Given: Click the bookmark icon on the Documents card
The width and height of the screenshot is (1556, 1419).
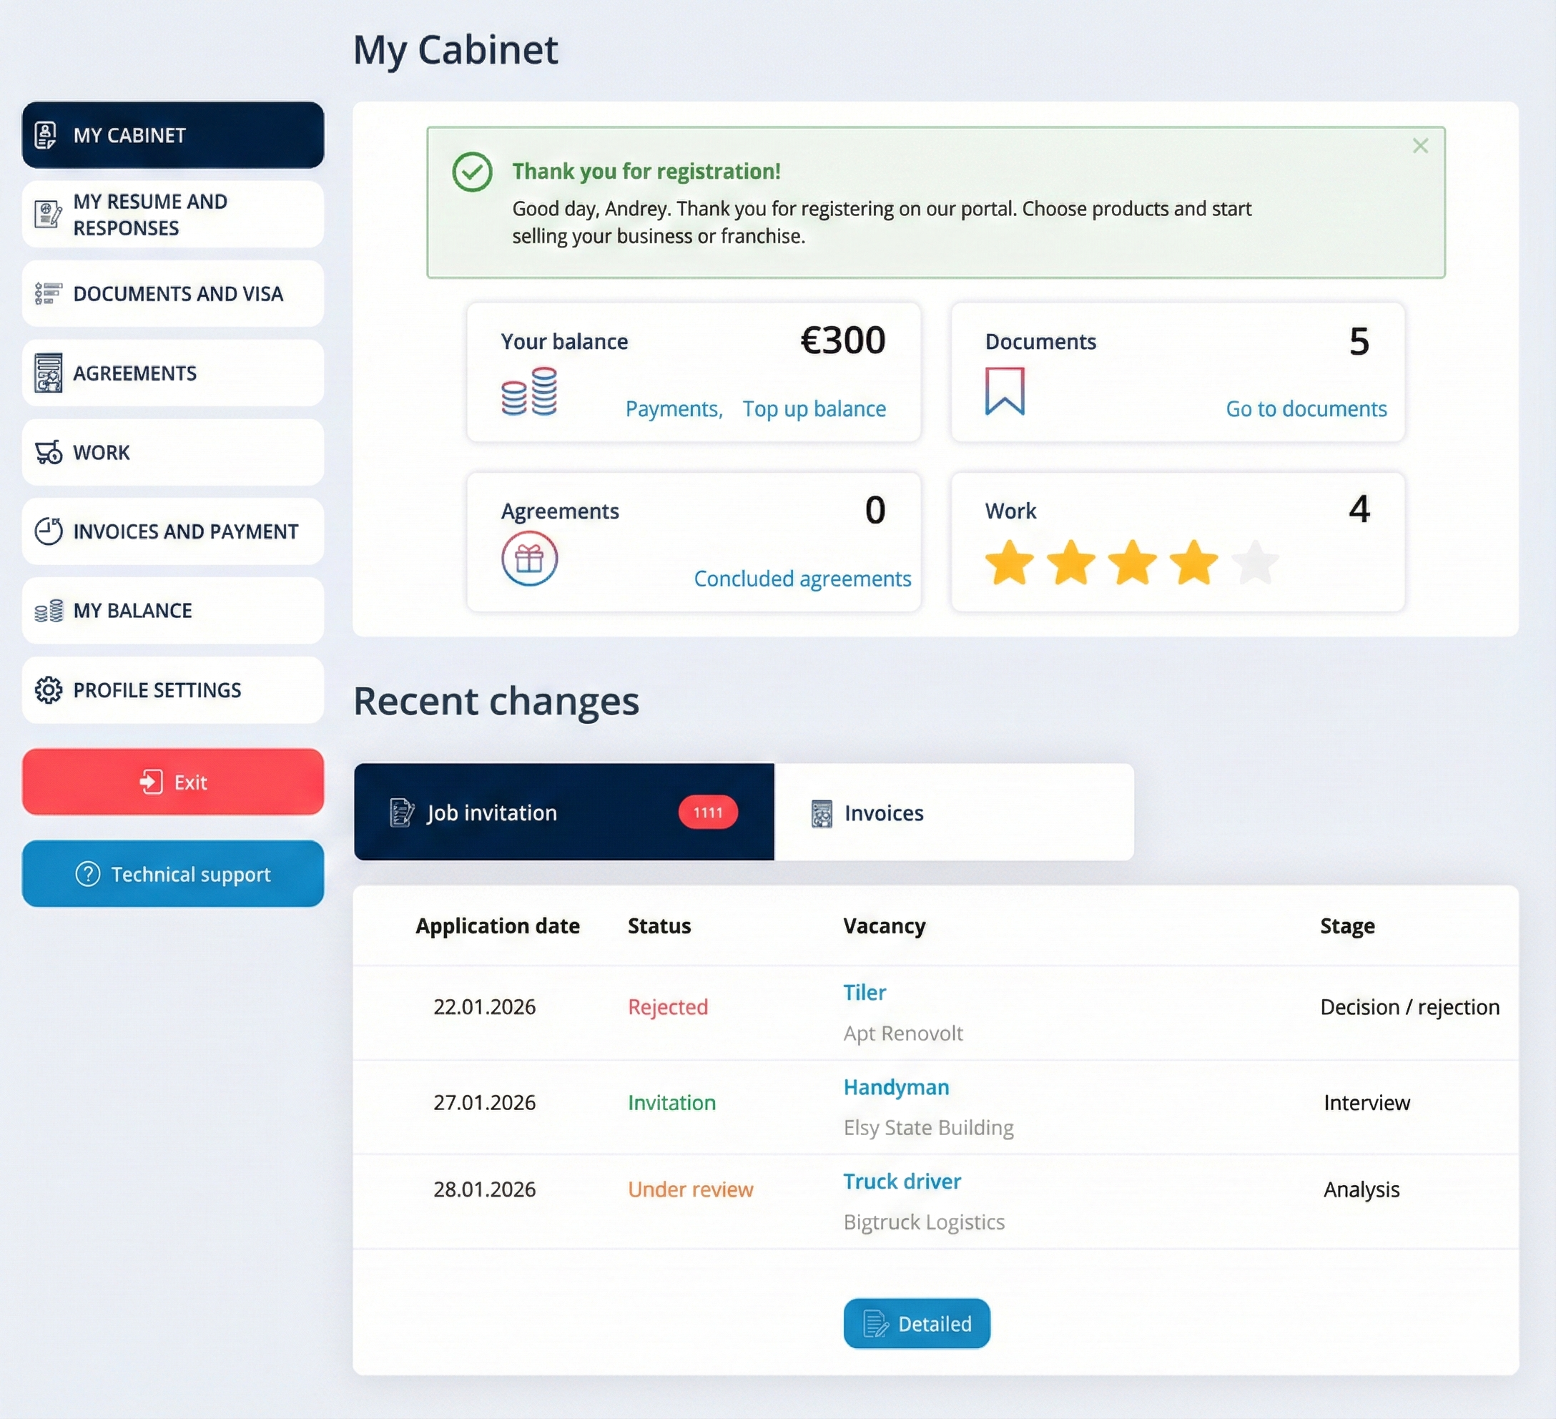Looking at the screenshot, I should pos(1003,390).
